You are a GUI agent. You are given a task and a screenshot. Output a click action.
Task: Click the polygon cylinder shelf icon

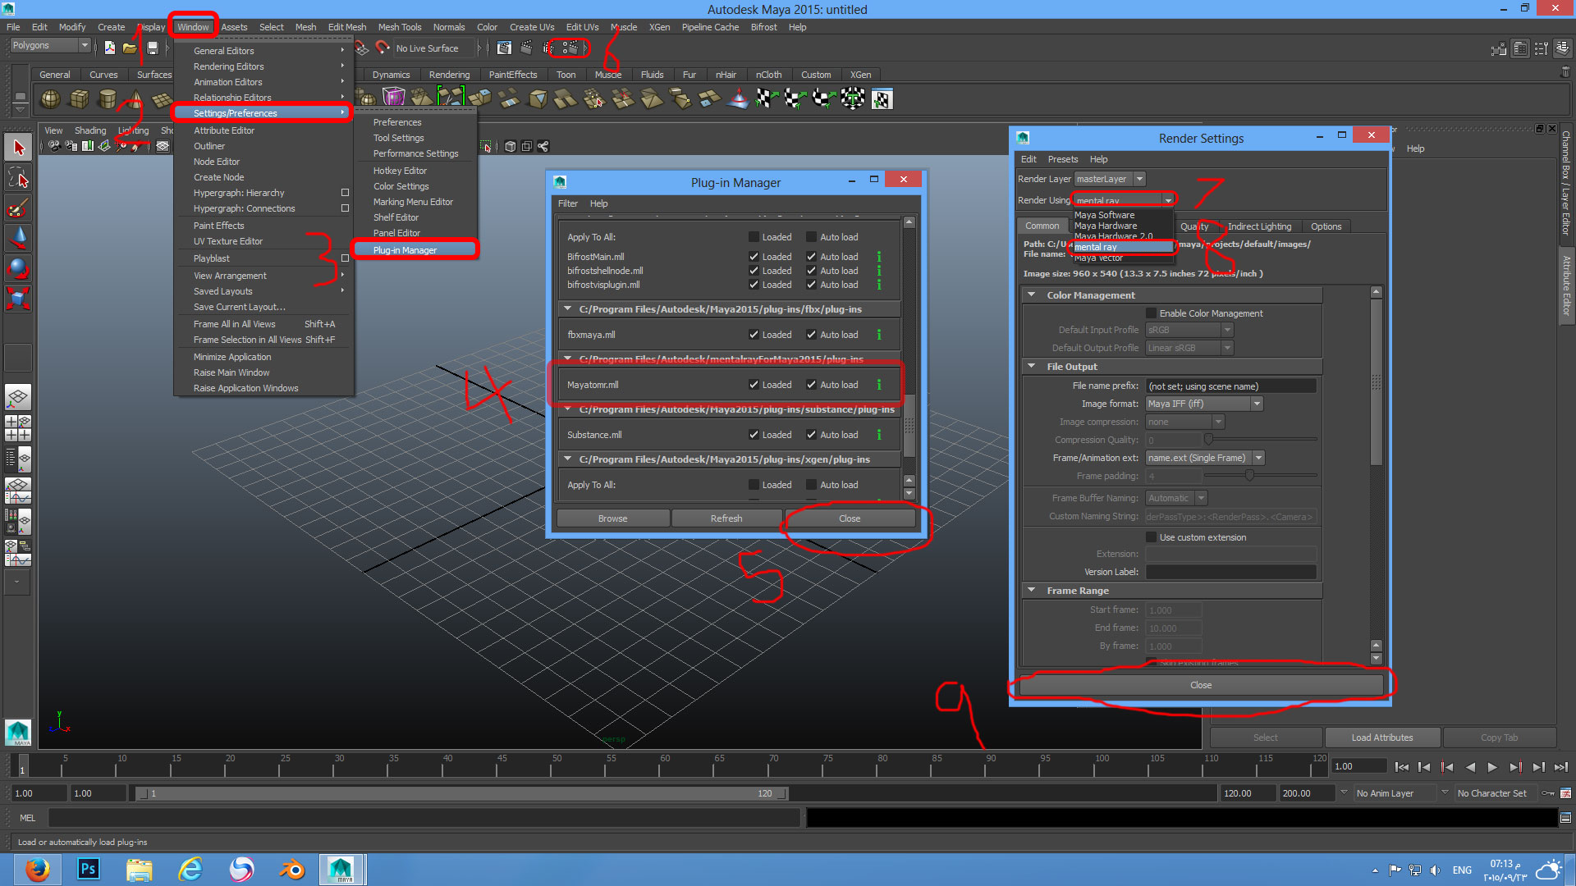pos(108,99)
